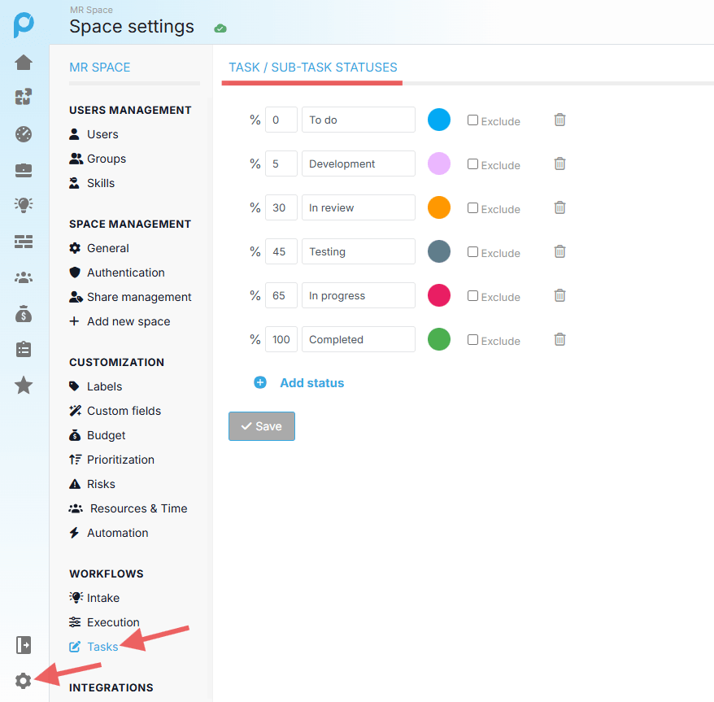Delete the Testing status with trash icon

[559, 251]
